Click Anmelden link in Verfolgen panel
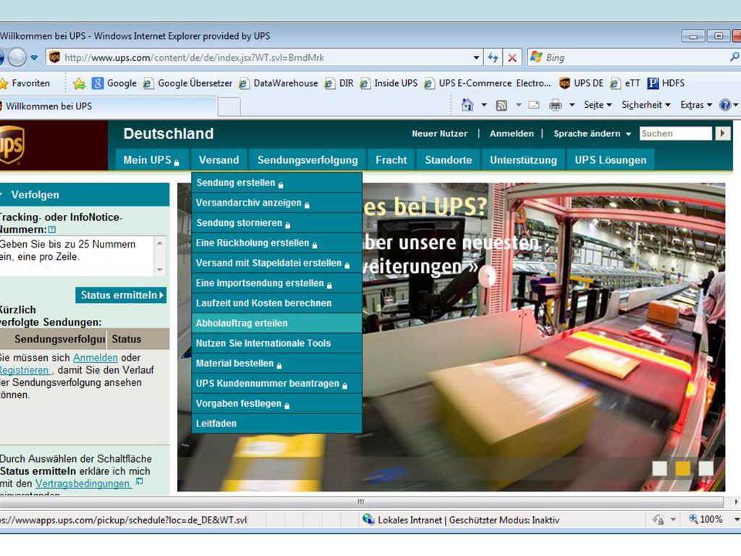The width and height of the screenshot is (741, 556). (96, 358)
